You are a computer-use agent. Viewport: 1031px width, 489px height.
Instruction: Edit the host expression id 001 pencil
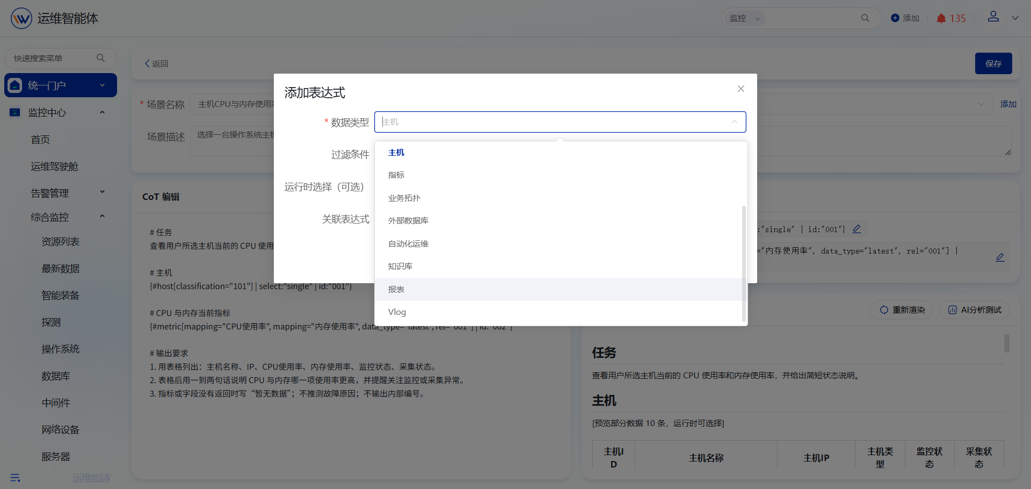[857, 229]
